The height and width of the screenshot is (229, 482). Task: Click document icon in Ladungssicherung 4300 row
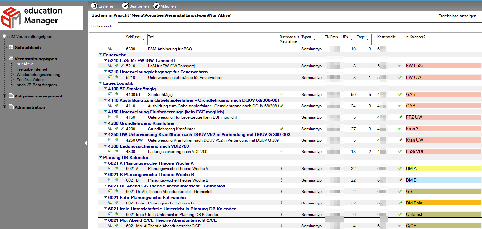(110, 151)
